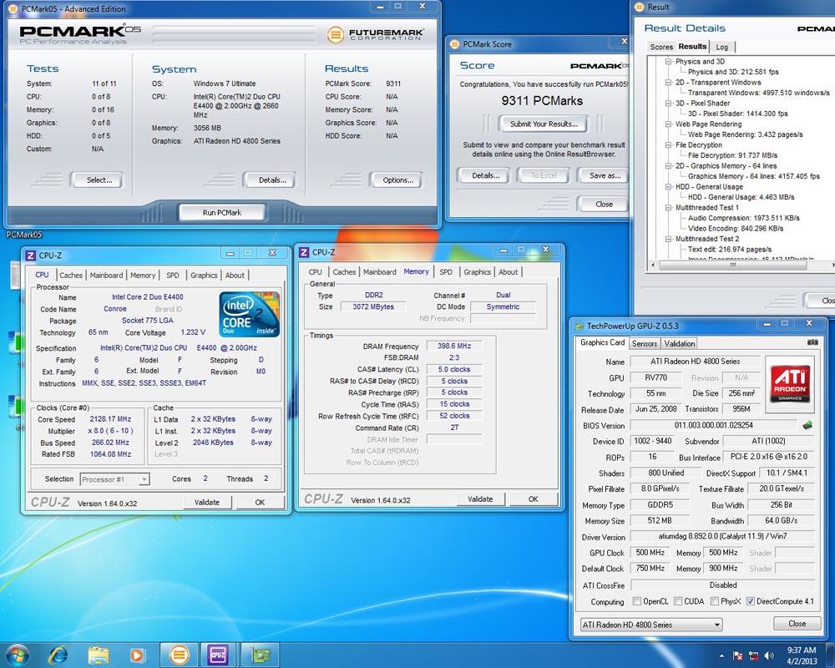The height and width of the screenshot is (668, 835).
Task: Open the ATI Radeon HD 4800 Series dropdown
Action: pyautogui.click(x=651, y=625)
